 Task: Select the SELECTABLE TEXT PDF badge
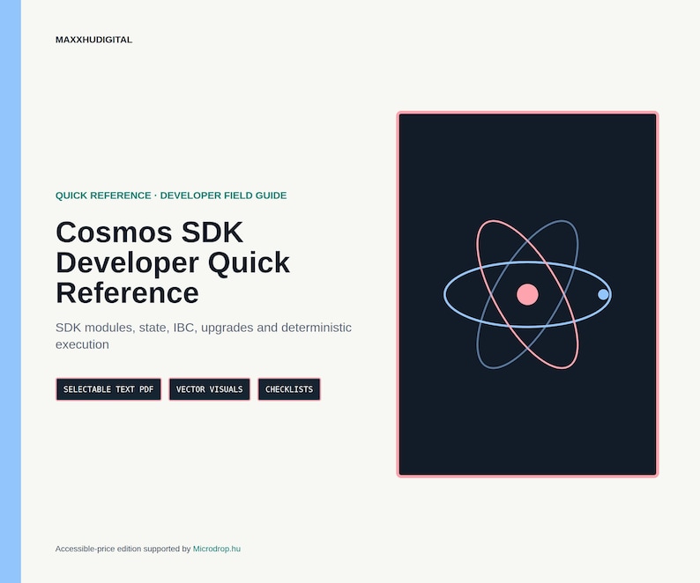coord(108,389)
